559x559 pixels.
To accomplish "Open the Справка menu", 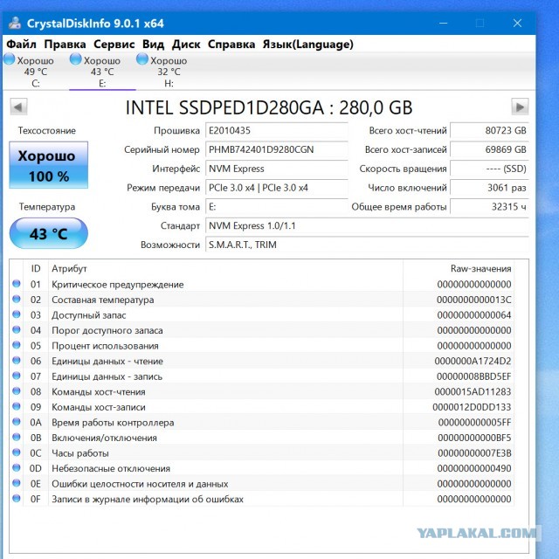I will [231, 45].
